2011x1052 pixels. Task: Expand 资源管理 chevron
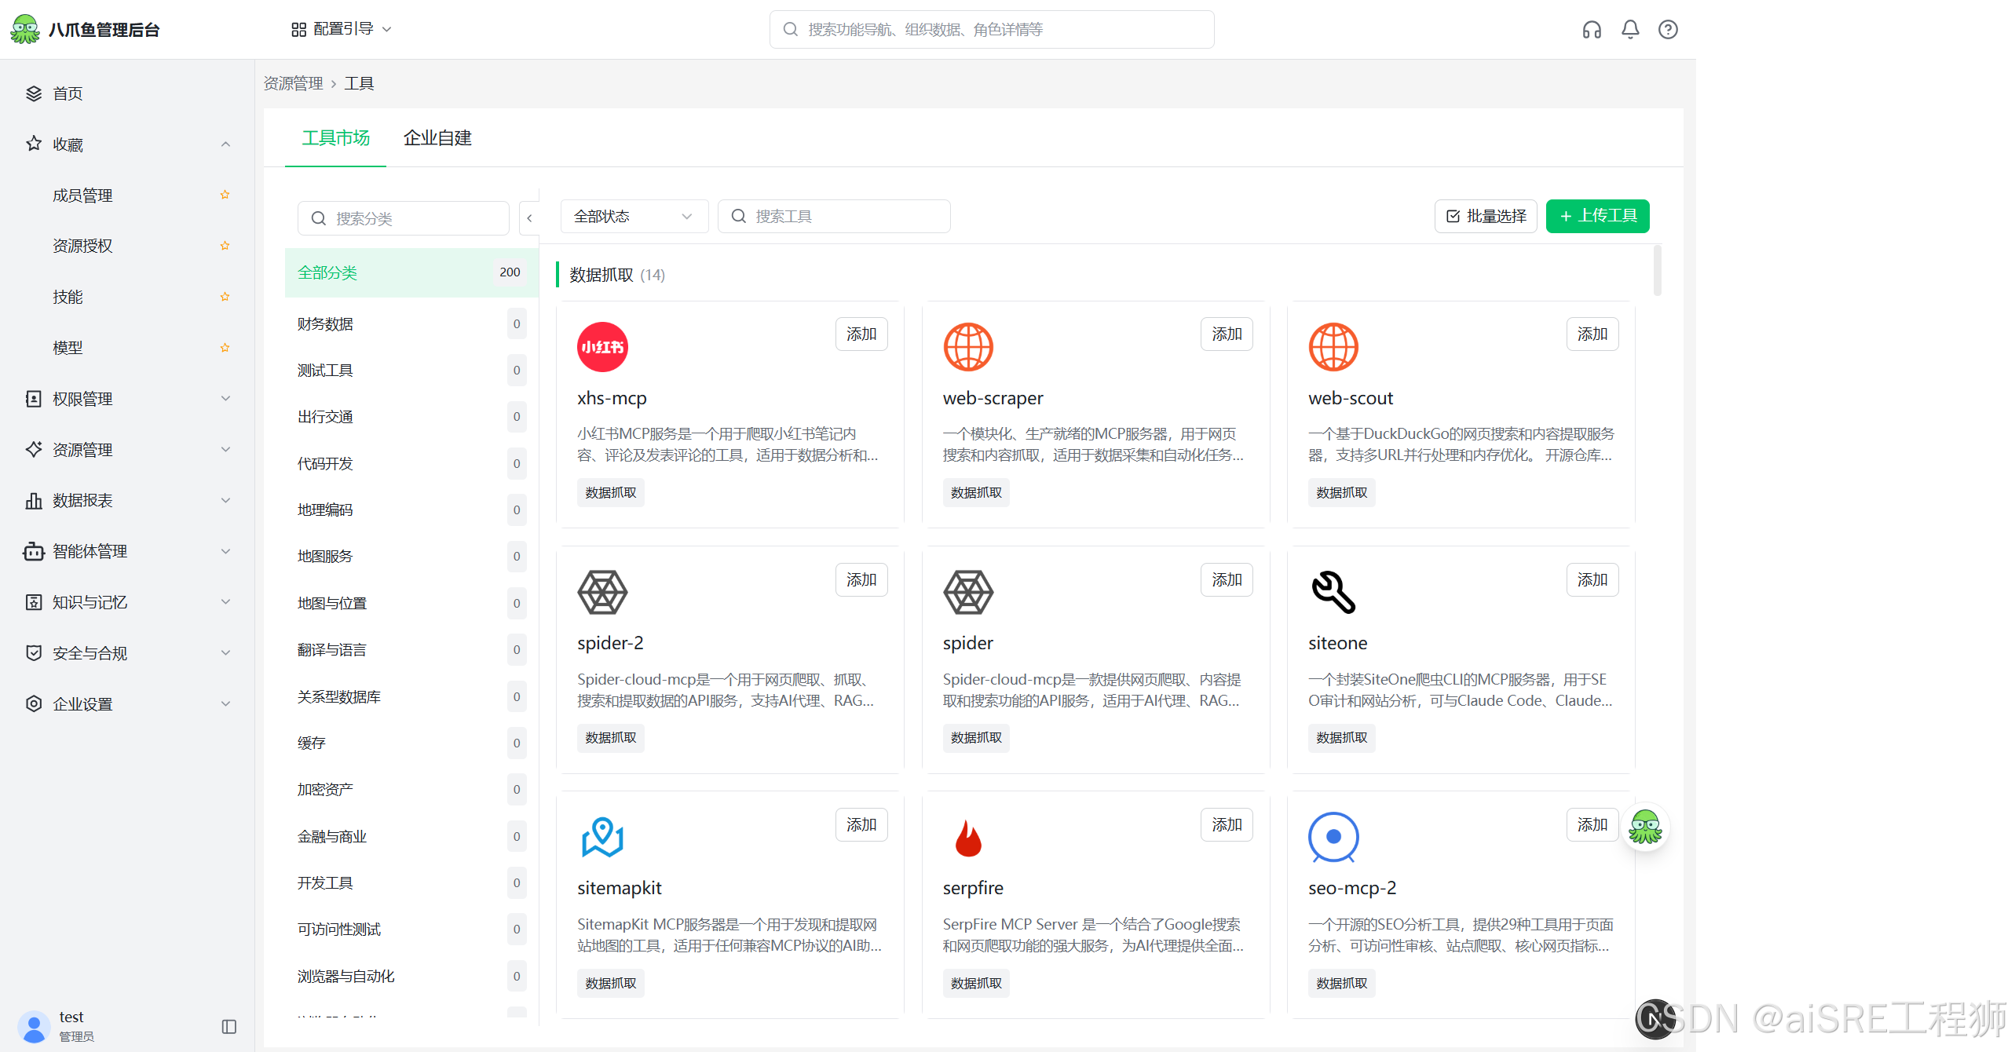225,449
